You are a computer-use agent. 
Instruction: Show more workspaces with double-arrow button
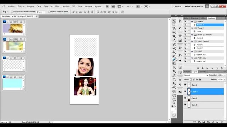point(207,6)
